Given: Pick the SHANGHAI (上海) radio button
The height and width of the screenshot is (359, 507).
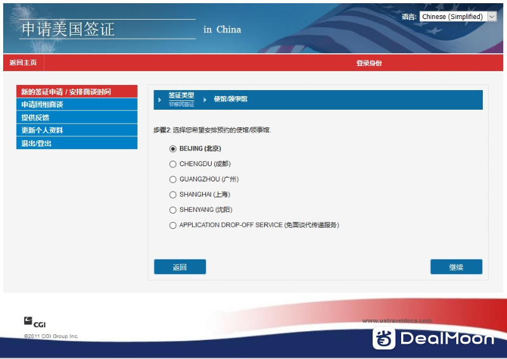Looking at the screenshot, I should click(172, 195).
